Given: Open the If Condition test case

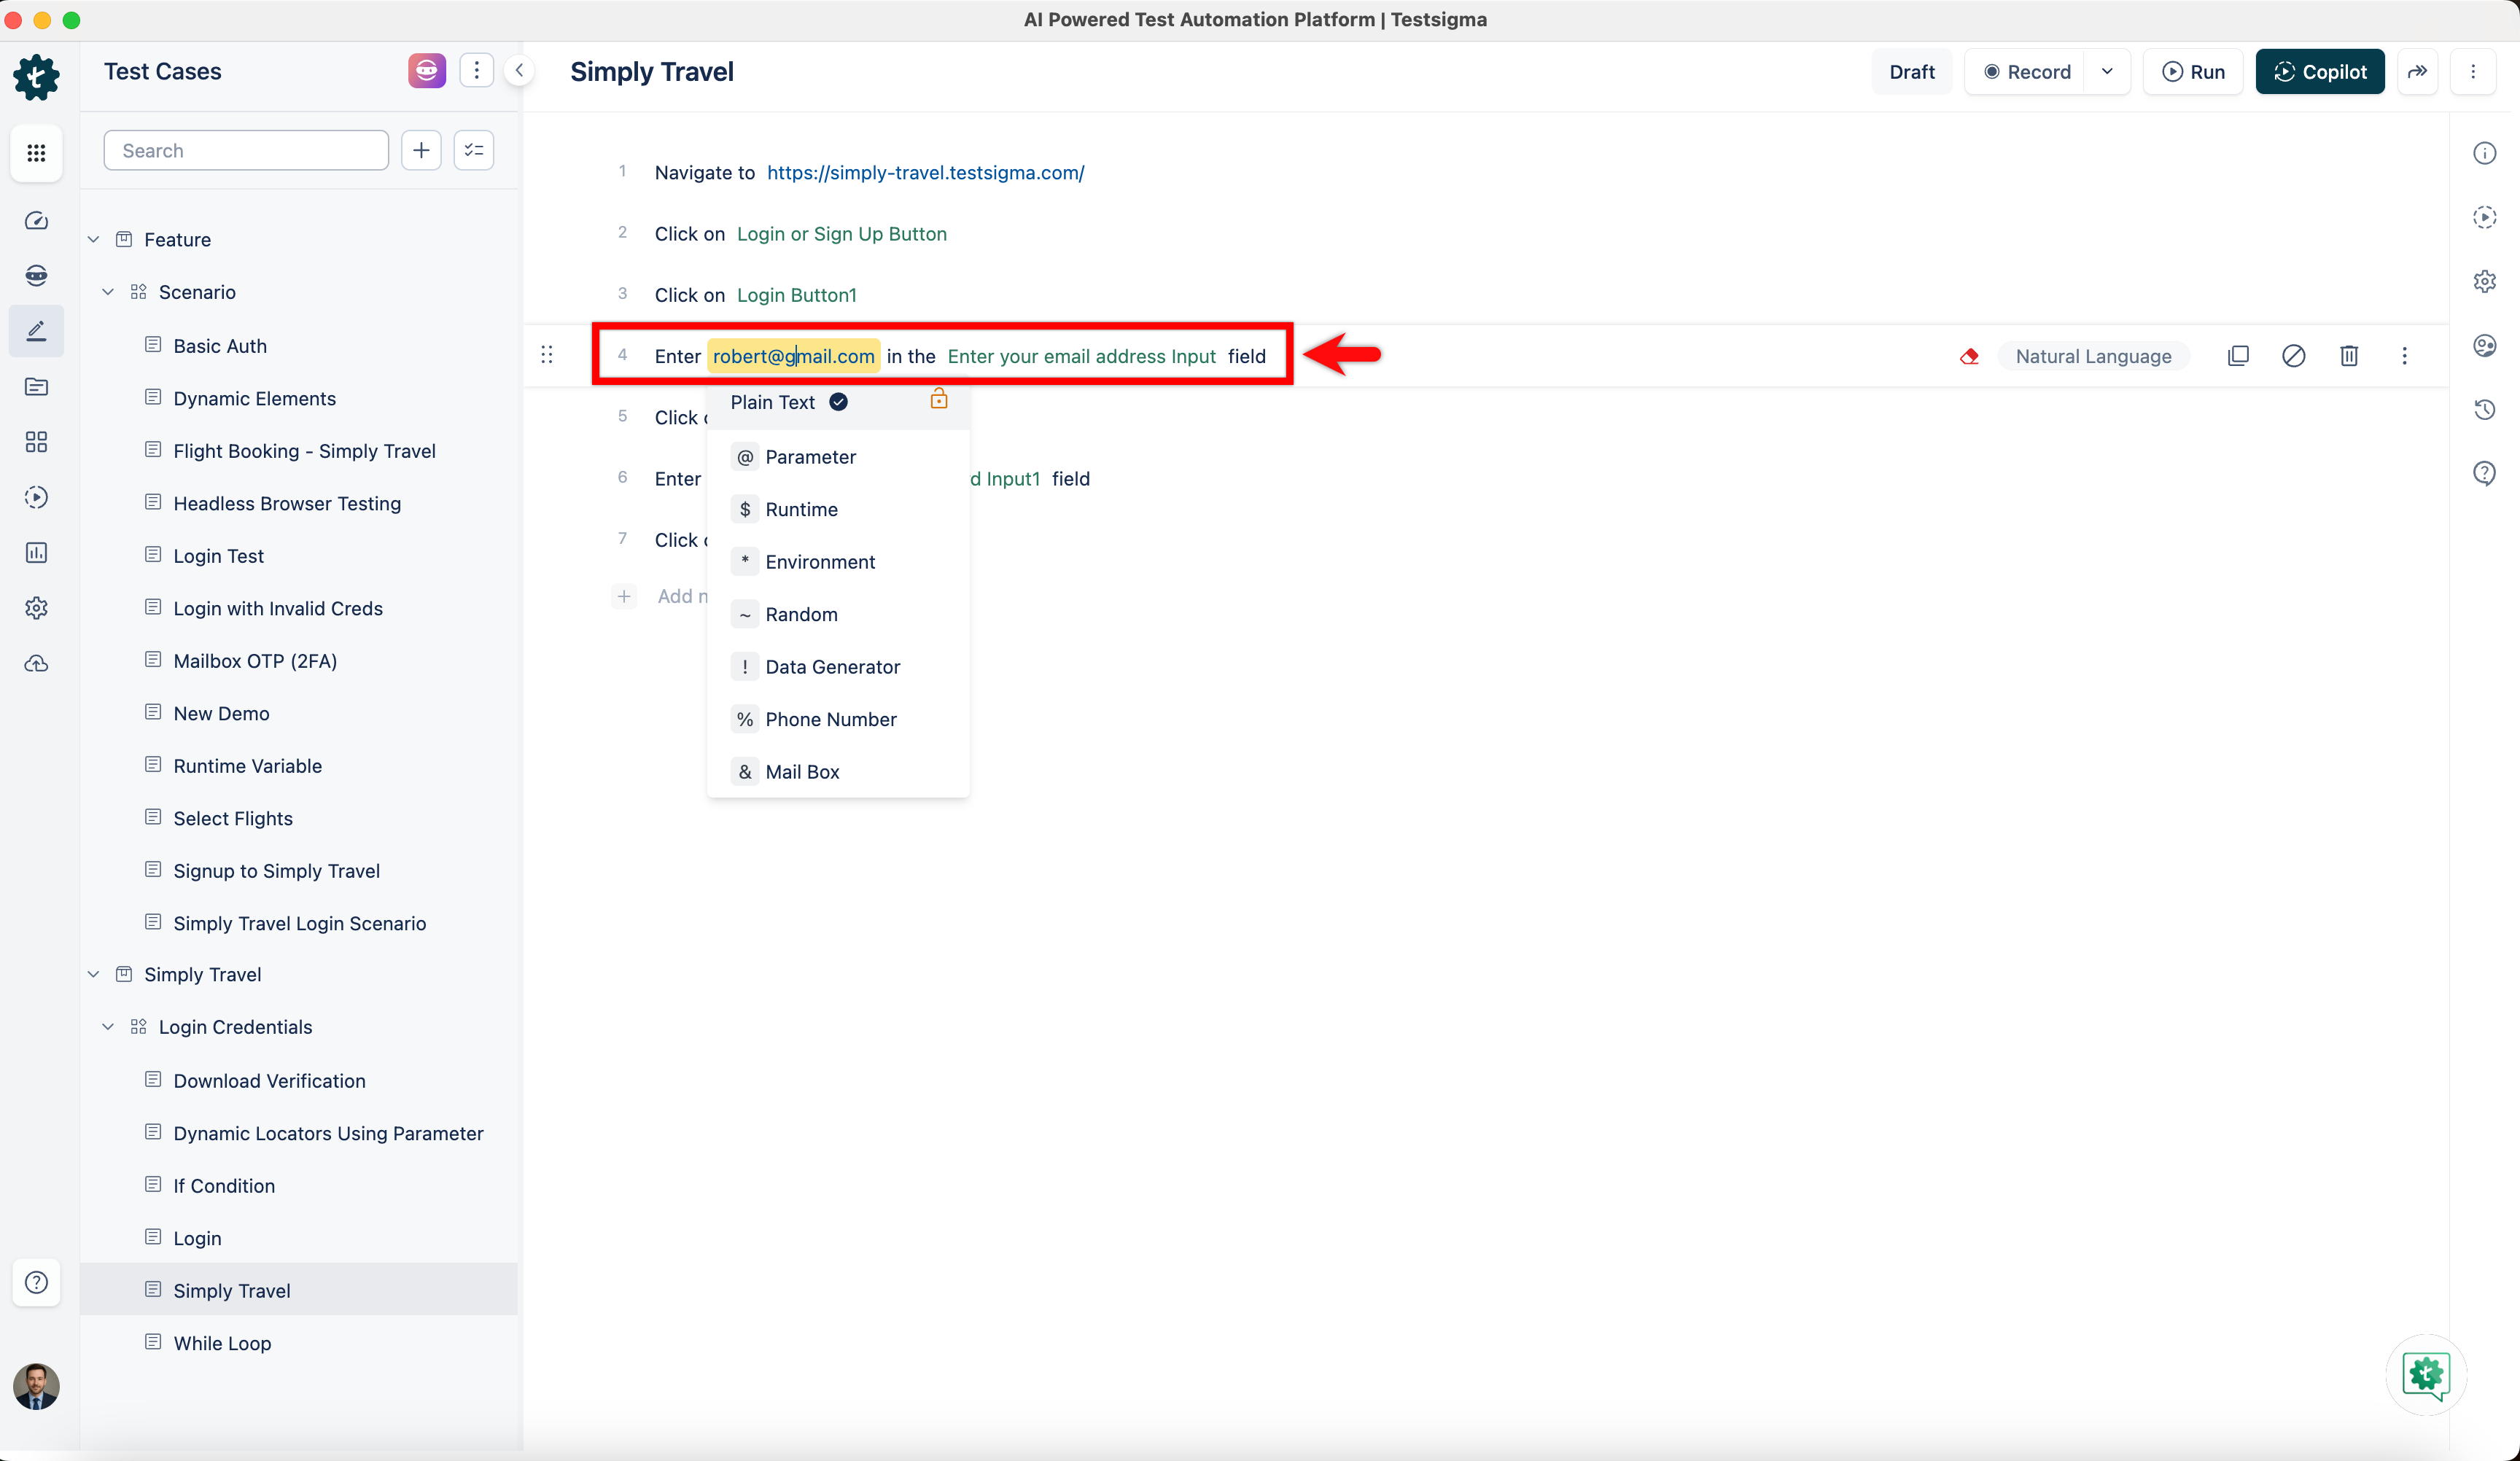Looking at the screenshot, I should (224, 1186).
